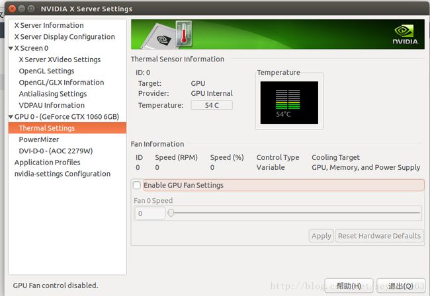Close the NVIDIA X Server Settings window

pos(12,9)
